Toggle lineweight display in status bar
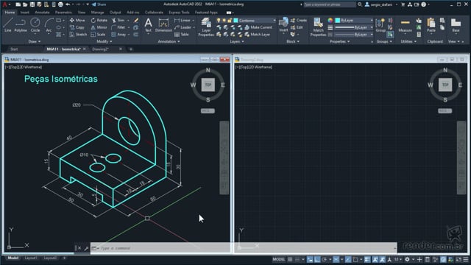The height and width of the screenshot is (265, 471). tap(367, 259)
